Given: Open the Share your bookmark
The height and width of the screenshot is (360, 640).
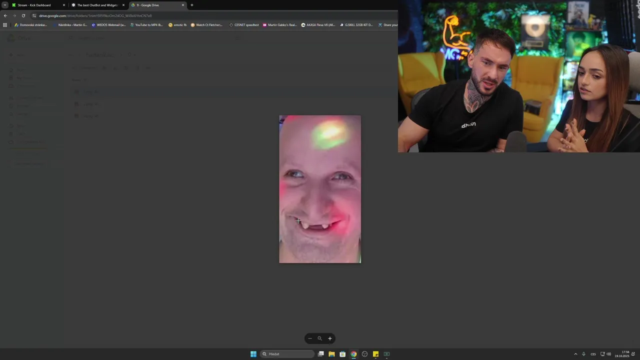Looking at the screenshot, I should [388, 24].
